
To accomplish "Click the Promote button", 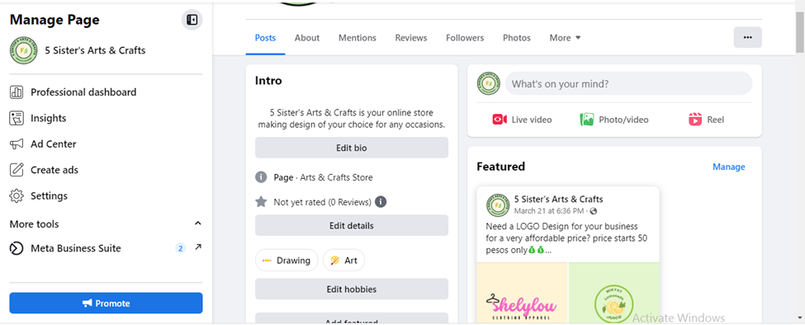I will 106,303.
